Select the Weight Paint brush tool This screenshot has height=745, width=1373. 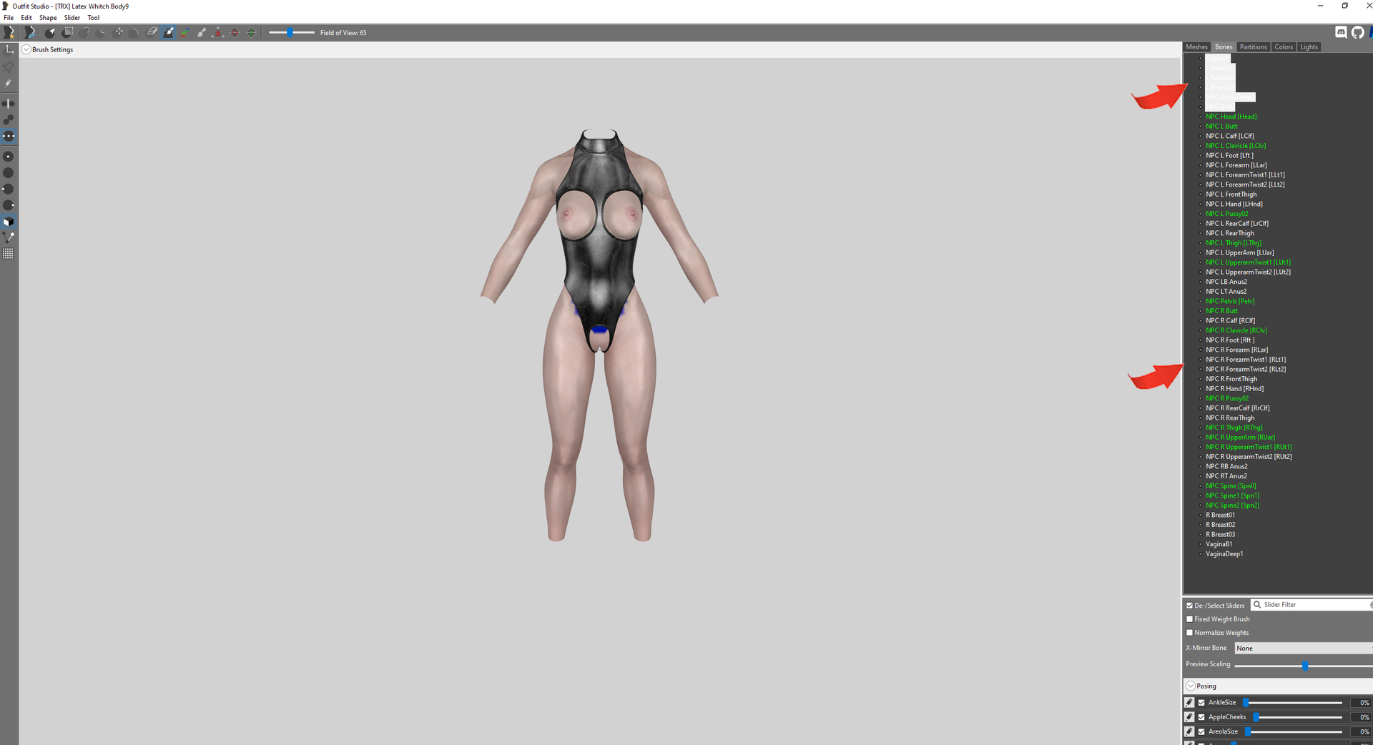[x=169, y=32]
